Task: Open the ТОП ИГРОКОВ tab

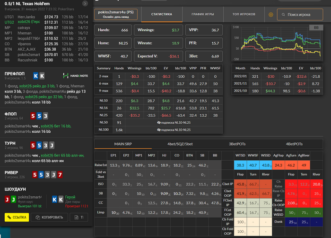Action: tap(244, 14)
